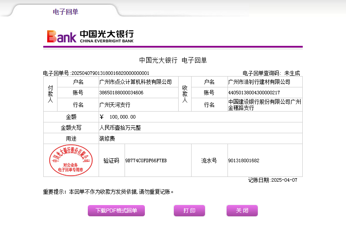Click the electronic receipt number at top
Image resolution: width=346 pixels, height=231 pixels.
point(110,73)
